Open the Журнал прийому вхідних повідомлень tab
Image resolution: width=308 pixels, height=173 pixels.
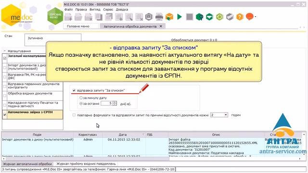click(x=86, y=163)
